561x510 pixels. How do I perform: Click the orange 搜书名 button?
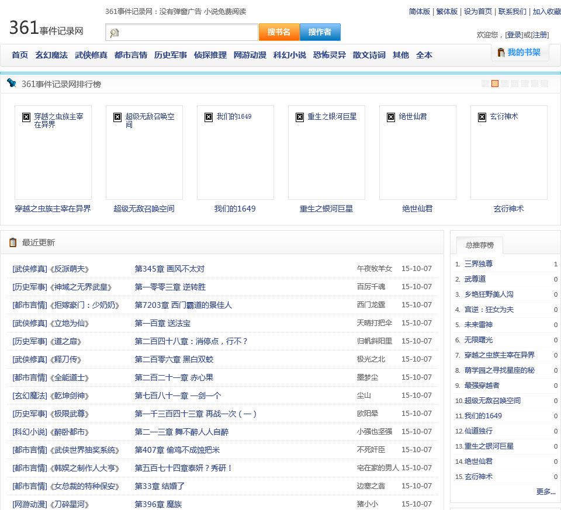click(x=279, y=32)
